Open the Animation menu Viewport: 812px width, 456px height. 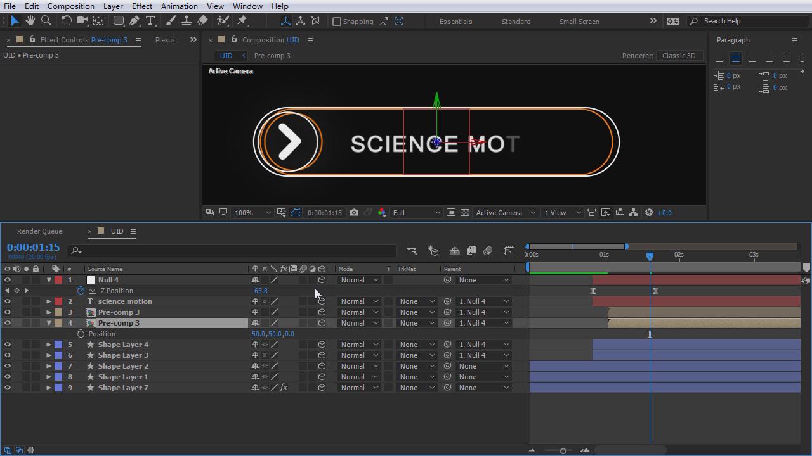(179, 6)
